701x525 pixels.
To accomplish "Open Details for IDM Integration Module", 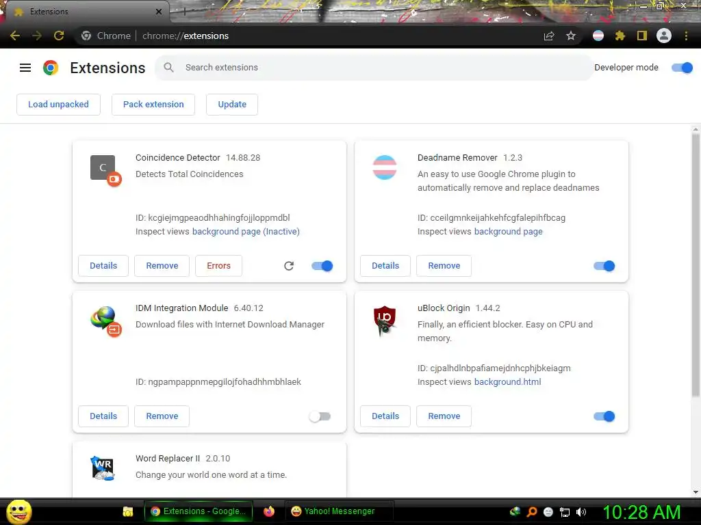I will (103, 416).
